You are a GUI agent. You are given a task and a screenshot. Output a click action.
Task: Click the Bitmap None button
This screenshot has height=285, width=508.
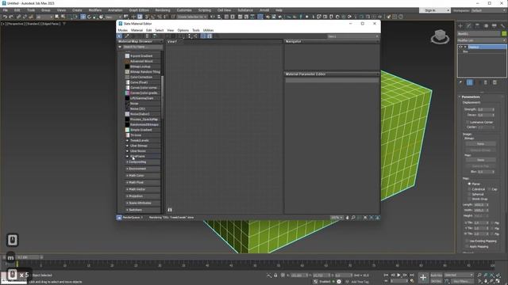click(480, 144)
